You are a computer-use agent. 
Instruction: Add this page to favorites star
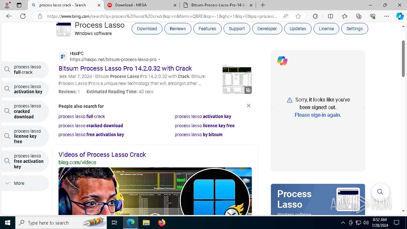[x=298, y=16]
